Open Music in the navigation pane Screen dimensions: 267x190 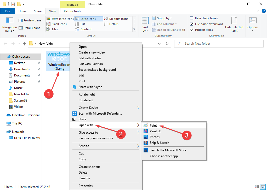point(18,88)
